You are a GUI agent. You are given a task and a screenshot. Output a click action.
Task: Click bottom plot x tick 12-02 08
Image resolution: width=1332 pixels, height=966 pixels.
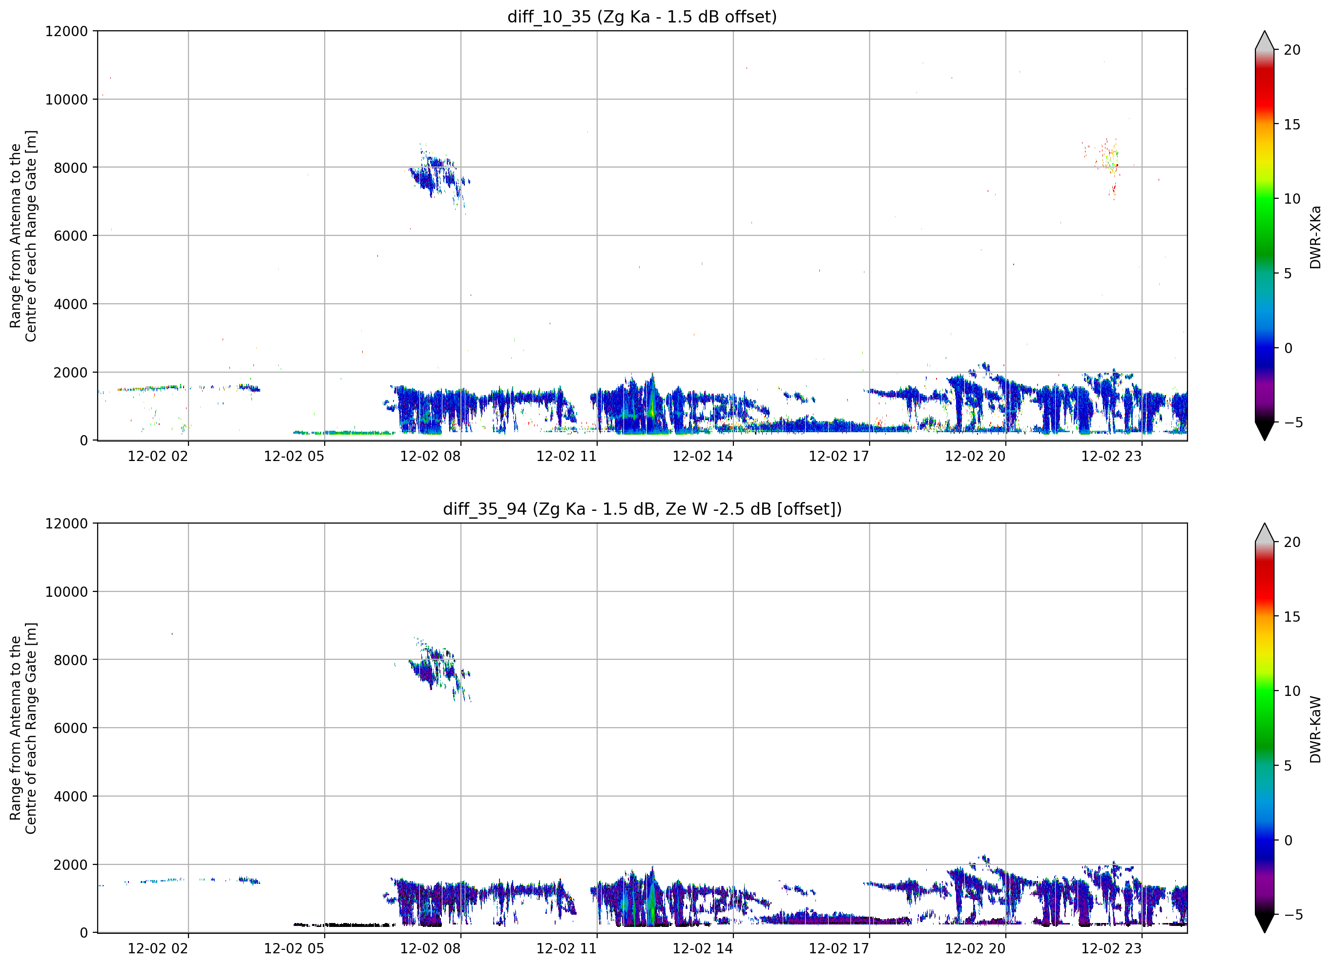coord(431,949)
